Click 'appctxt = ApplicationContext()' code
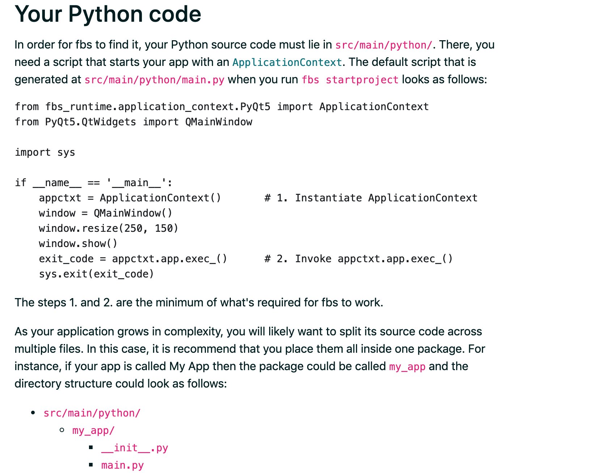Screen dimensions: 615x473 click(x=130, y=198)
